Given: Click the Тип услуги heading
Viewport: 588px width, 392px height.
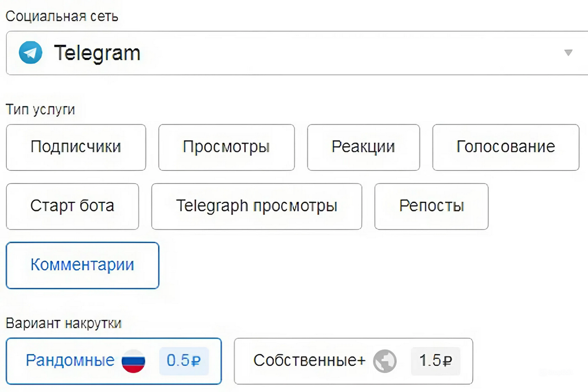Looking at the screenshot, I should 40,109.
